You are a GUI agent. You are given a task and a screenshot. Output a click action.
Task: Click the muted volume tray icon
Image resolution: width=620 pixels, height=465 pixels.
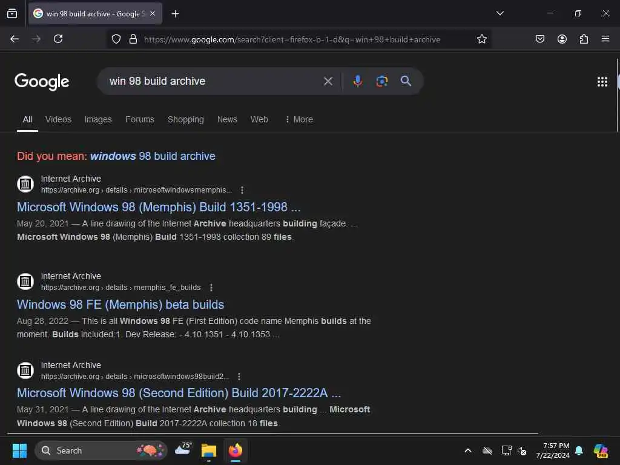[x=522, y=450]
